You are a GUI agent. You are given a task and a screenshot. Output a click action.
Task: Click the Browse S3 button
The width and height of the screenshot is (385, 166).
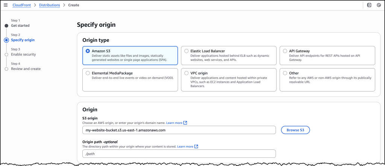point(296,130)
